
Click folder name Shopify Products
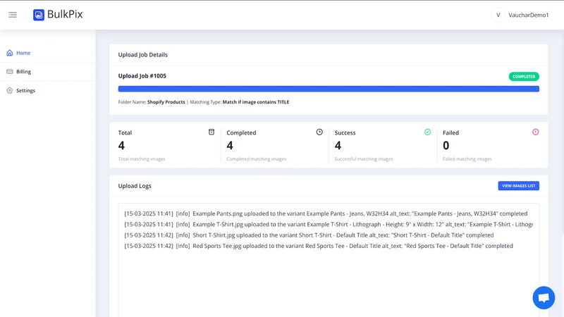point(166,102)
